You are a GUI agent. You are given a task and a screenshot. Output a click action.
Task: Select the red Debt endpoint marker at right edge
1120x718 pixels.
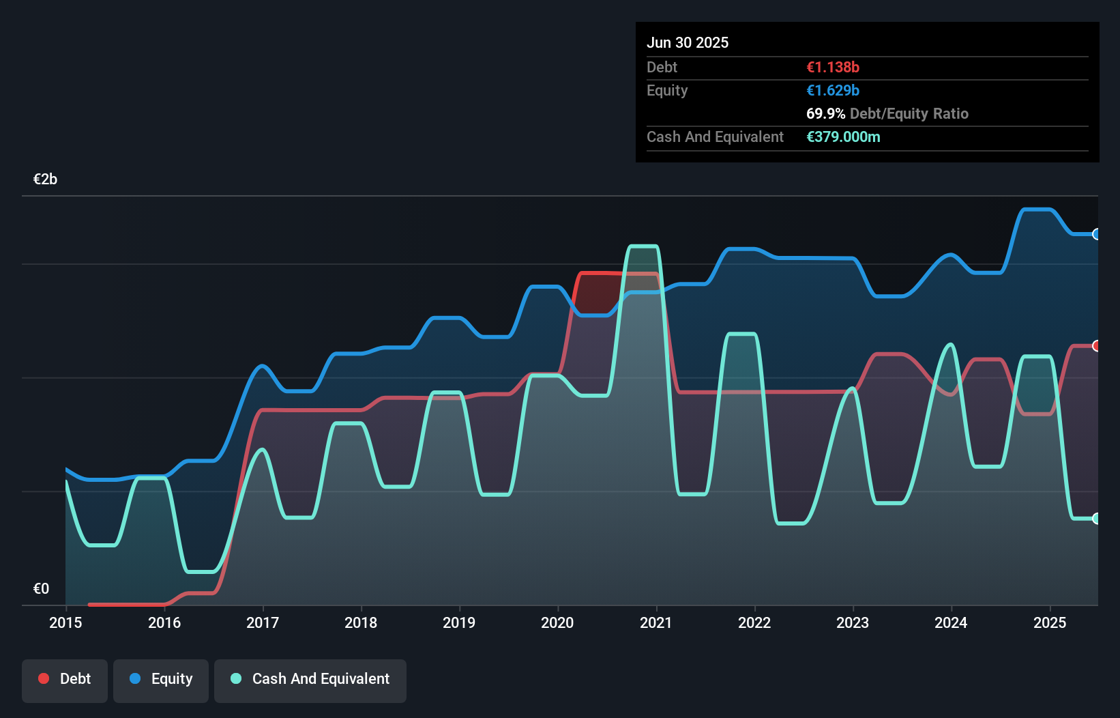click(1097, 346)
